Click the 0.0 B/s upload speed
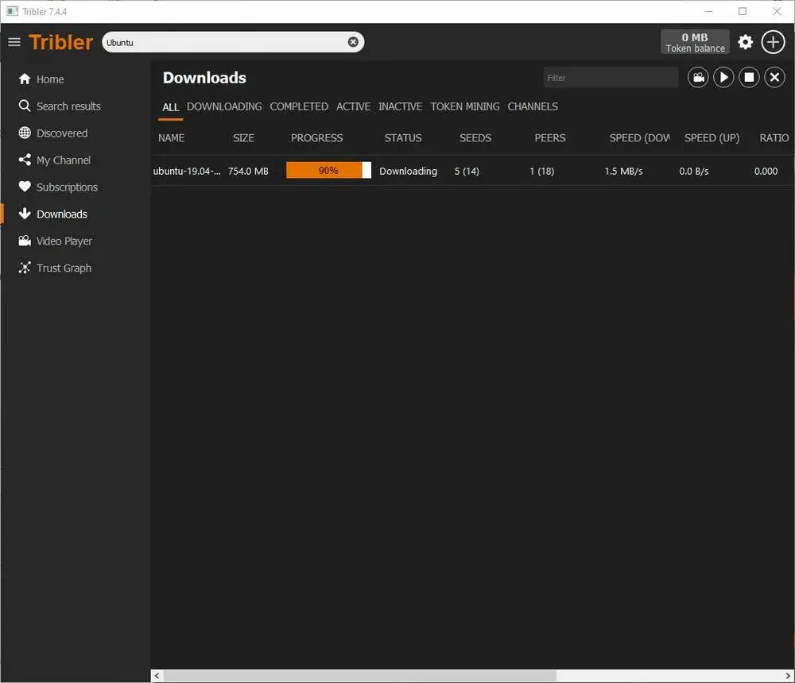Viewport: 795px width, 683px height. (694, 172)
